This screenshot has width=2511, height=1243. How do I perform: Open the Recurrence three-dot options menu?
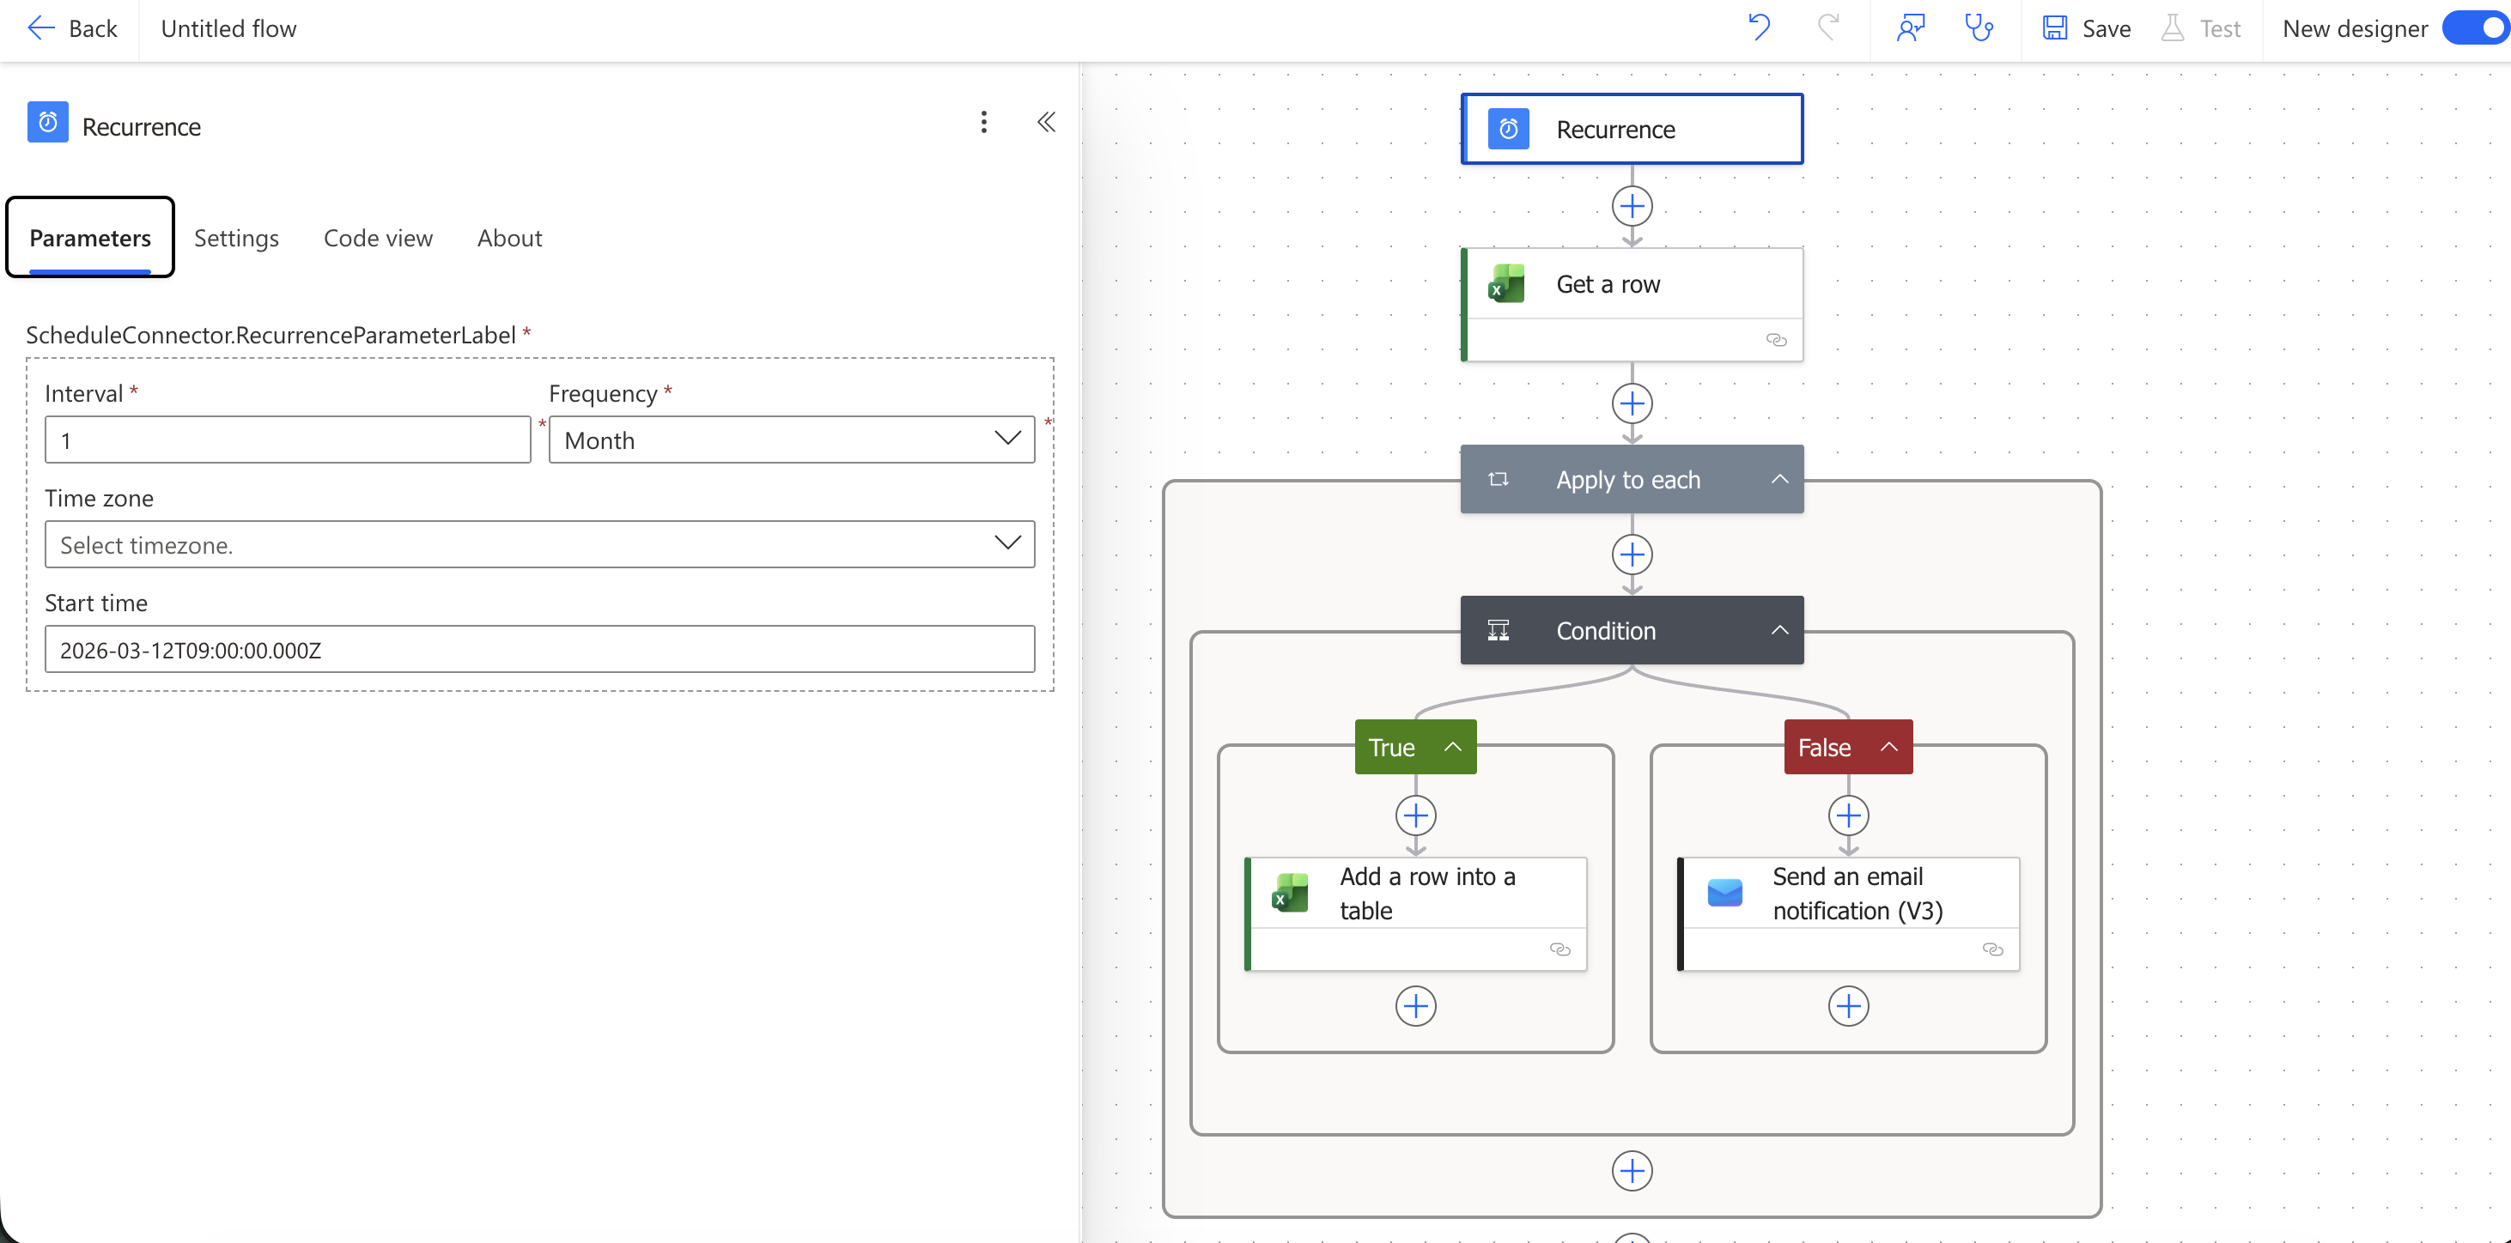coord(983,122)
